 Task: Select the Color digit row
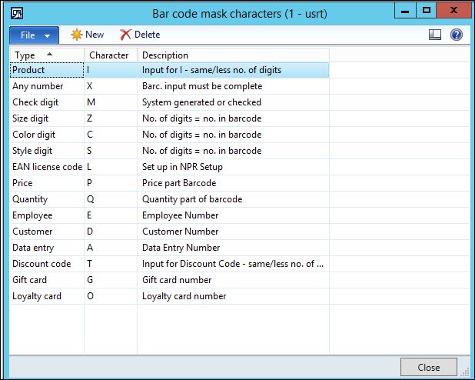pyautogui.click(x=169, y=135)
